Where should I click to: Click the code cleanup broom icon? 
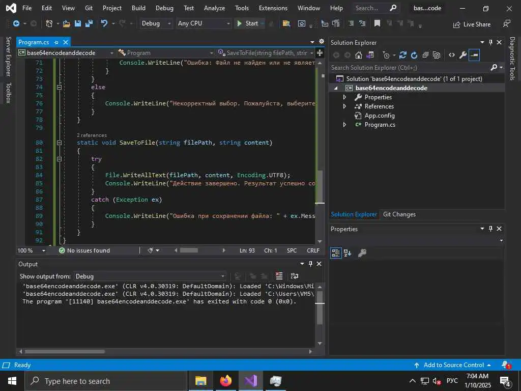(x=150, y=250)
